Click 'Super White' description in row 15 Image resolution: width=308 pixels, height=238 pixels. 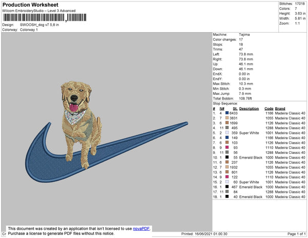click(x=249, y=182)
